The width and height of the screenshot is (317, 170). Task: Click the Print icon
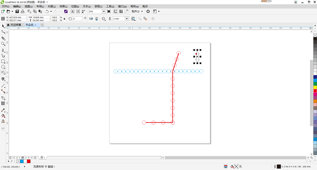tap(23, 11)
